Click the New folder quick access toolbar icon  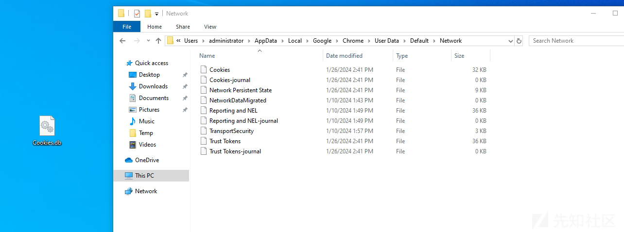148,14
